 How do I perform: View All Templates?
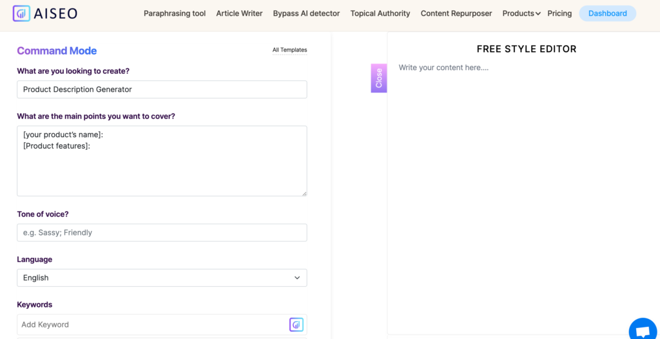pos(289,50)
